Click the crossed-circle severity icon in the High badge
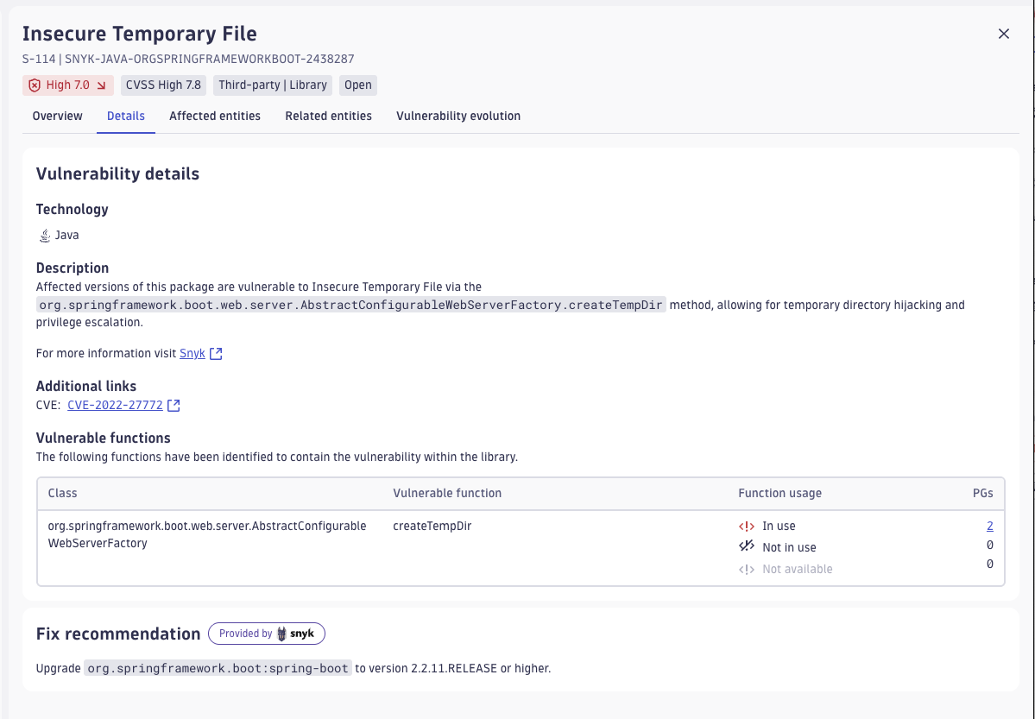 33,85
